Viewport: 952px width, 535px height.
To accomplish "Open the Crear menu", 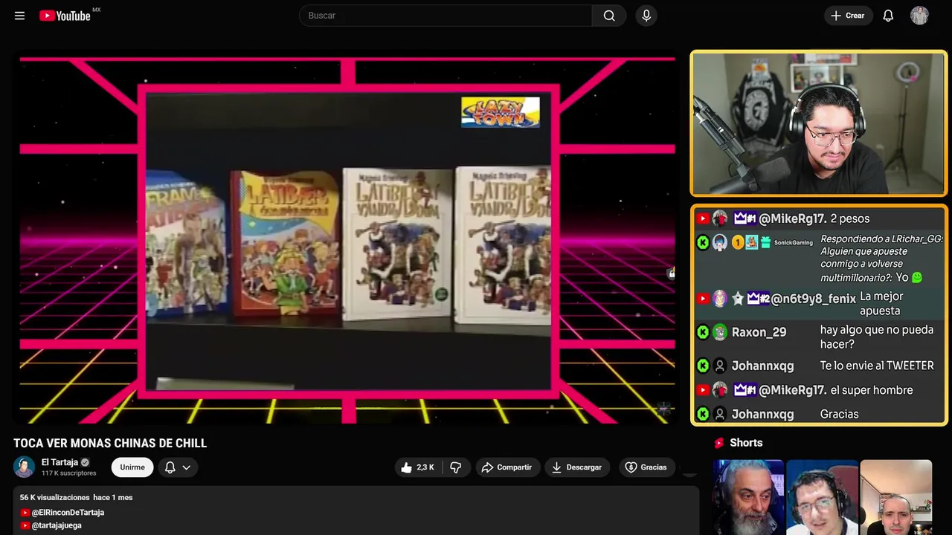I will 848,16.
